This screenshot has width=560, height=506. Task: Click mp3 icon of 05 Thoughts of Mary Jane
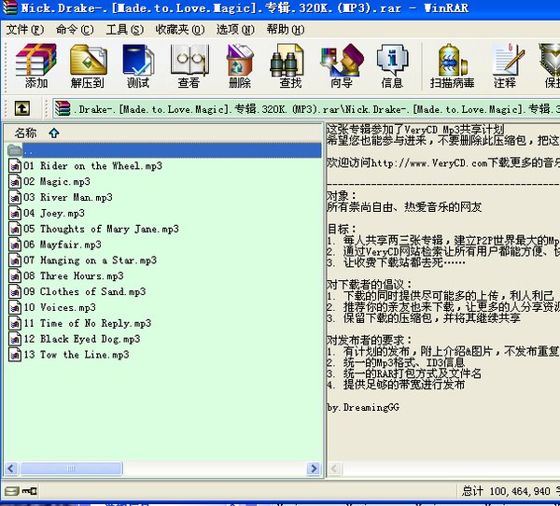click(x=15, y=229)
